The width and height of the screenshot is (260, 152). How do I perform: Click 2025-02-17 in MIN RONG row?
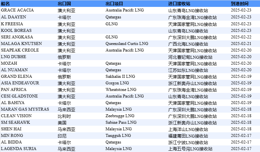pos(241,136)
